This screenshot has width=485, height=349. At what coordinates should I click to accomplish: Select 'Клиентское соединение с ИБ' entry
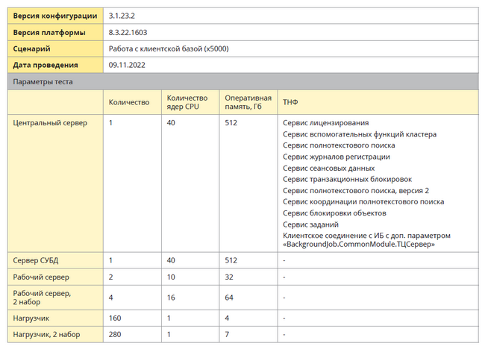366,240
